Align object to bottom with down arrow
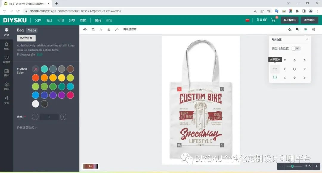 295,78
